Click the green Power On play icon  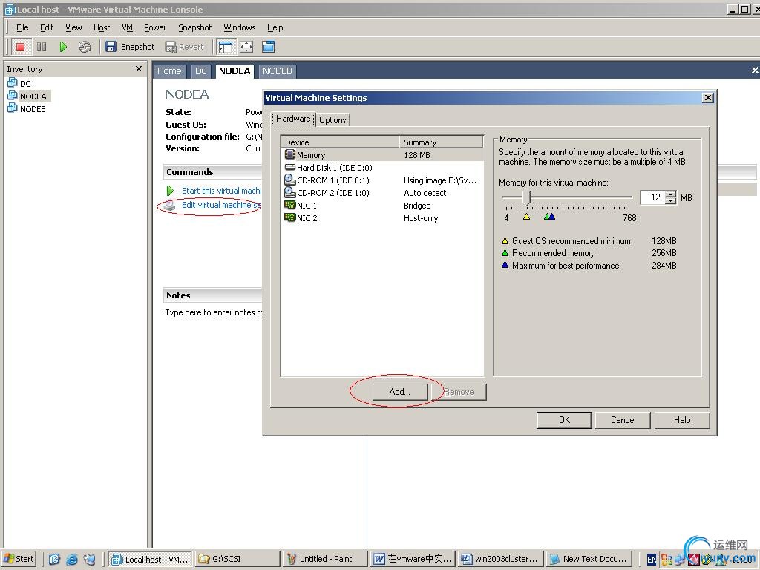tap(63, 47)
